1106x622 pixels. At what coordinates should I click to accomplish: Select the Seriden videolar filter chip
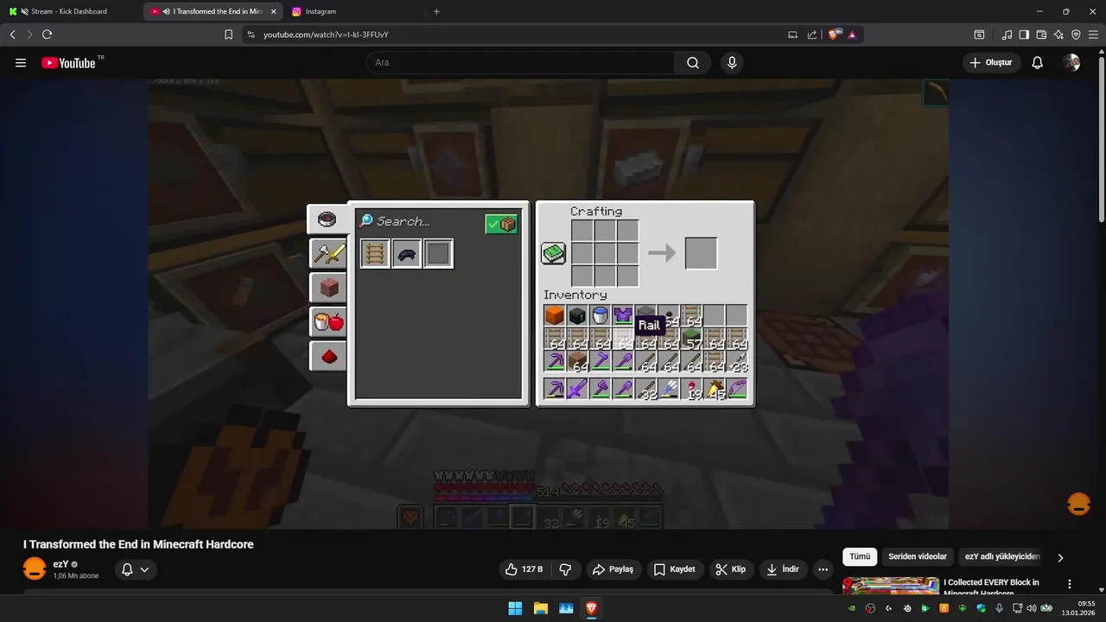pos(918,557)
